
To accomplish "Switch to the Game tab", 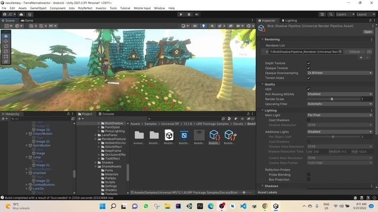I will coord(27,21).
